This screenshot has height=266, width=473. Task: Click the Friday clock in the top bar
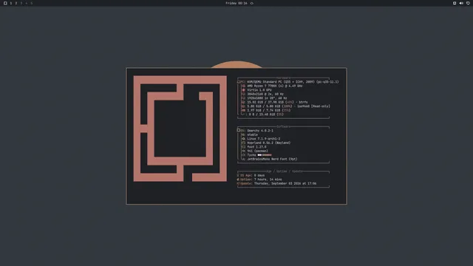236,3
